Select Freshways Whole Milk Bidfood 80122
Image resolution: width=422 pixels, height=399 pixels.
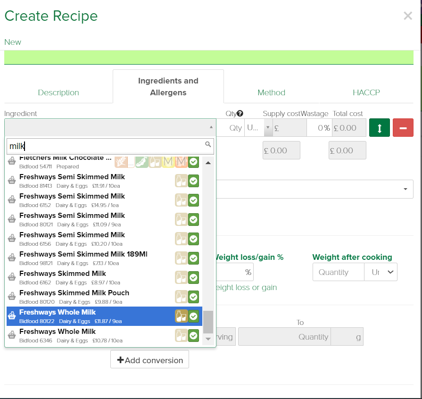click(104, 316)
